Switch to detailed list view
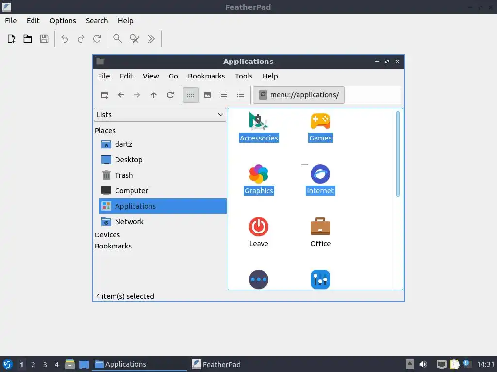 (x=240, y=95)
